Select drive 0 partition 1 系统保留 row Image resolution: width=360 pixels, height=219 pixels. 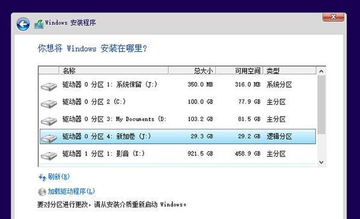coord(177,84)
